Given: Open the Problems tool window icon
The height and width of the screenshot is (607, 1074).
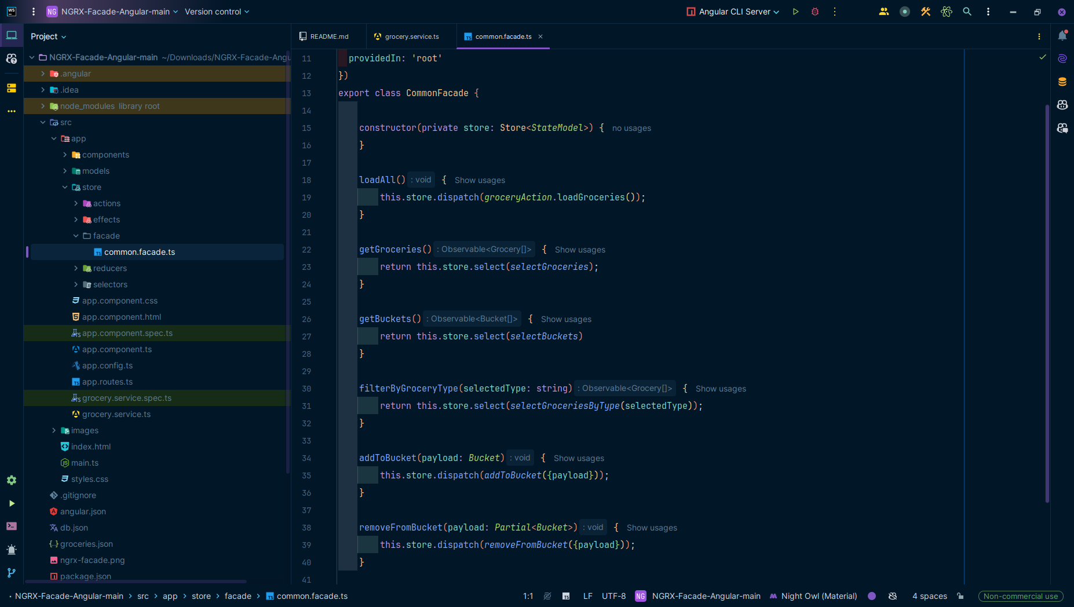Looking at the screenshot, I should tap(12, 550).
